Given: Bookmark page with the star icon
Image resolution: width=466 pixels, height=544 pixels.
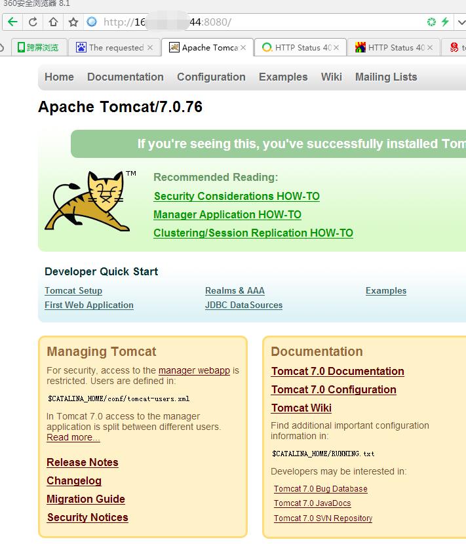Looking at the screenshot, I should (x=73, y=22).
